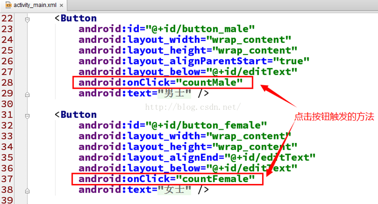Click fold end marker at line 29
The image size is (378, 204).
[x=27, y=95]
